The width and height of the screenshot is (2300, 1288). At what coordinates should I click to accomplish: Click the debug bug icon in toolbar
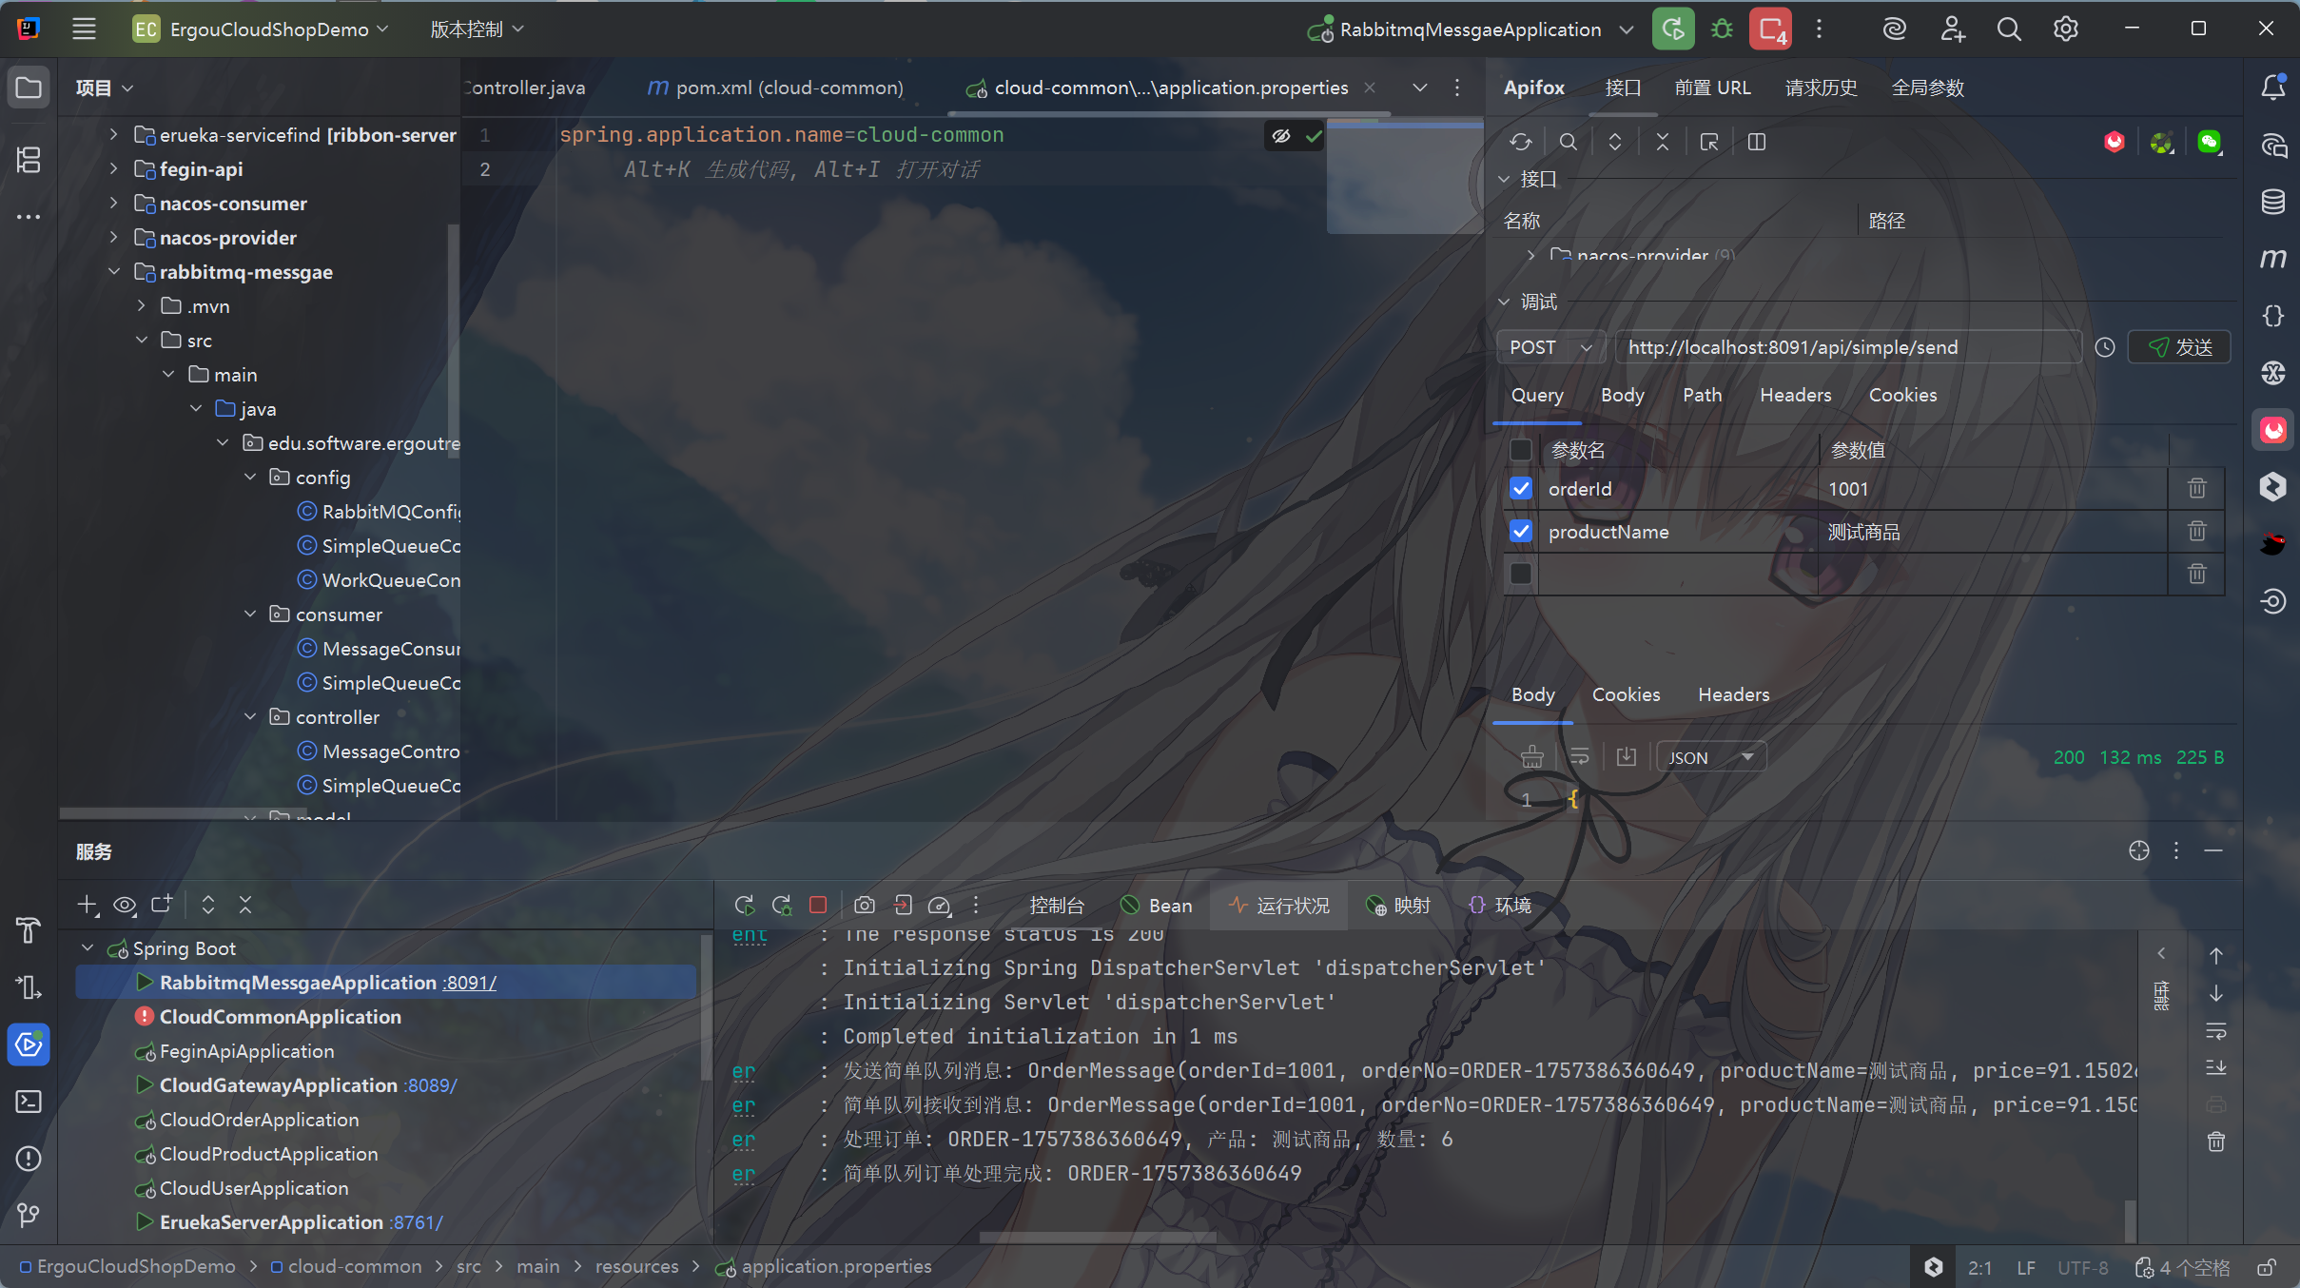(1722, 29)
